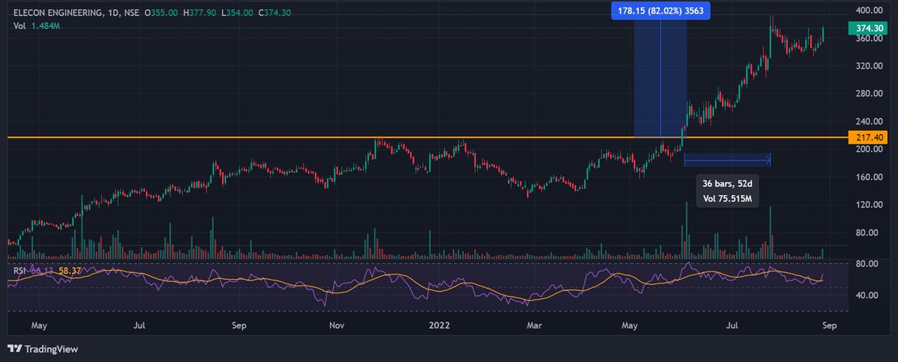Open the TradingView logo link
This screenshot has height=362, width=898.
(x=43, y=349)
